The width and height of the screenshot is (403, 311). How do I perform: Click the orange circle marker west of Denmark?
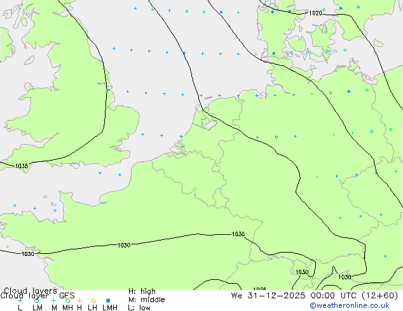(x=256, y=54)
